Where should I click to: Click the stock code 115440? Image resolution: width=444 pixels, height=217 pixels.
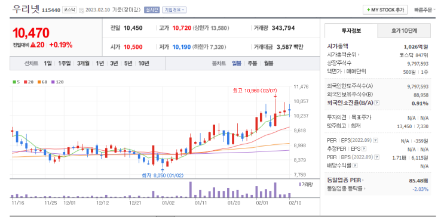pos(51,10)
